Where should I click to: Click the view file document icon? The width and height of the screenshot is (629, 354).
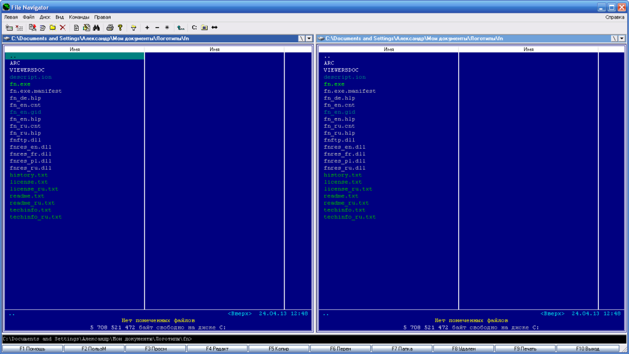[76, 28]
